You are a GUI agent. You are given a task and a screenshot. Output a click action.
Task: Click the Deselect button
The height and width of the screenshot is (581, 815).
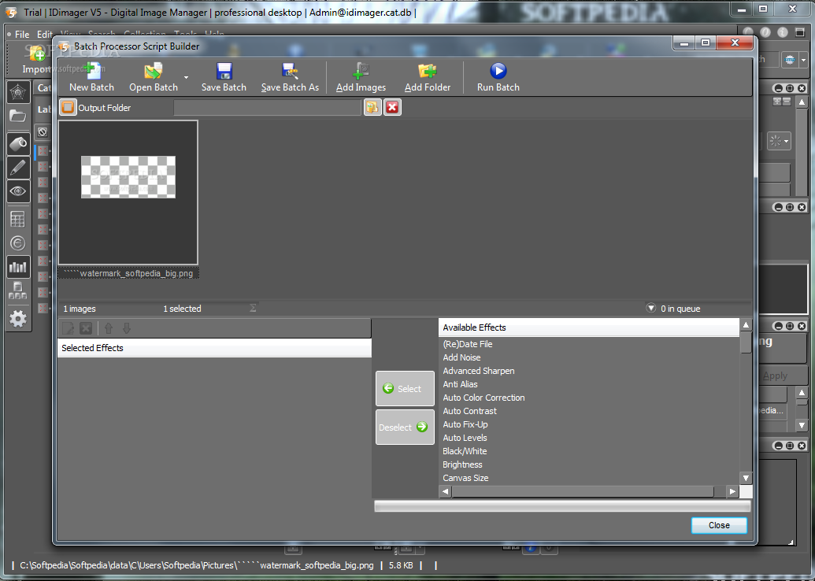pos(405,427)
